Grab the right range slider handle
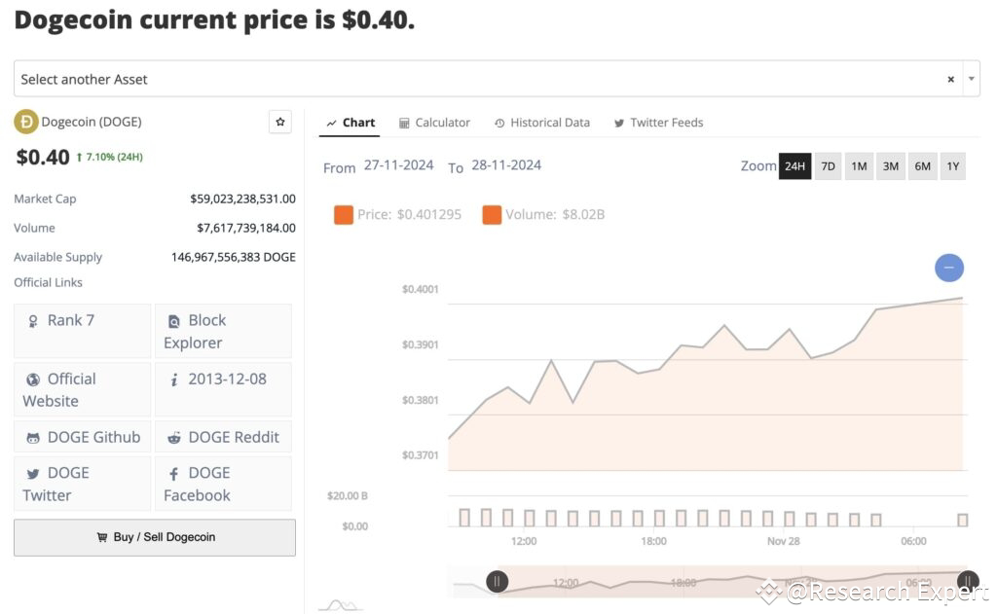This screenshot has height=614, width=997. (968, 581)
